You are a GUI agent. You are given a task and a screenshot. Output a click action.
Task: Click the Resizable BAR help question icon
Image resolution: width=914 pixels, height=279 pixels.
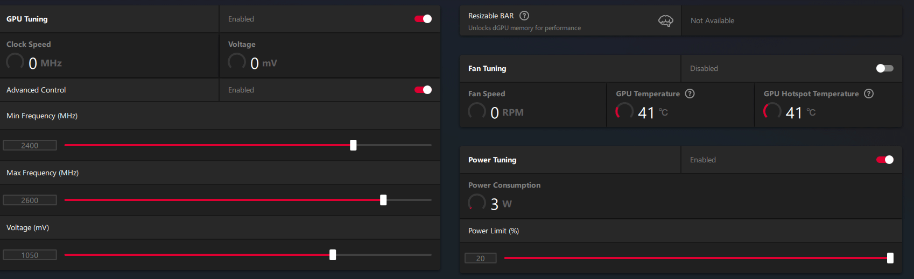point(524,16)
